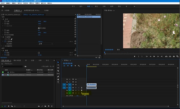The height and width of the screenshot is (109, 180).
Task: Mark In point in Program Monitor
Action: click(x=139, y=56)
